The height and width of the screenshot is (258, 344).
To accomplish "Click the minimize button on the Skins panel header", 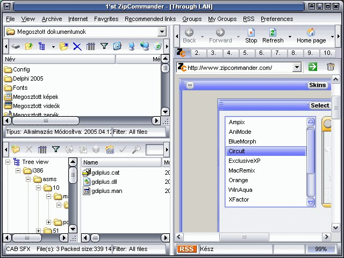I will click(190, 85).
